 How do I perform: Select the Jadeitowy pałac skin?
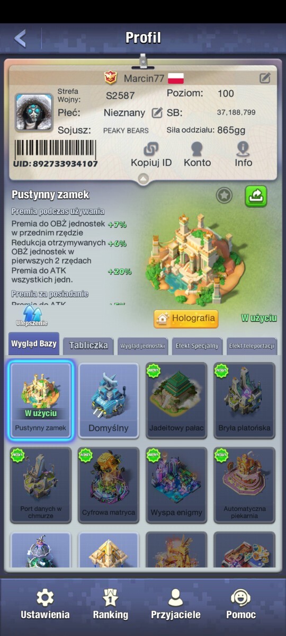(176, 400)
